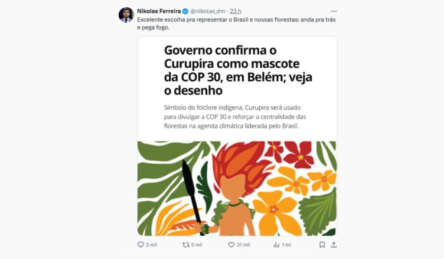The width and height of the screenshot is (444, 259).
Task: Click the 23 h timestamp
Action: [x=235, y=11]
